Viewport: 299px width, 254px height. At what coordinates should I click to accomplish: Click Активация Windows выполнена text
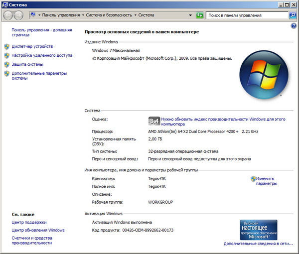[x=122, y=222]
